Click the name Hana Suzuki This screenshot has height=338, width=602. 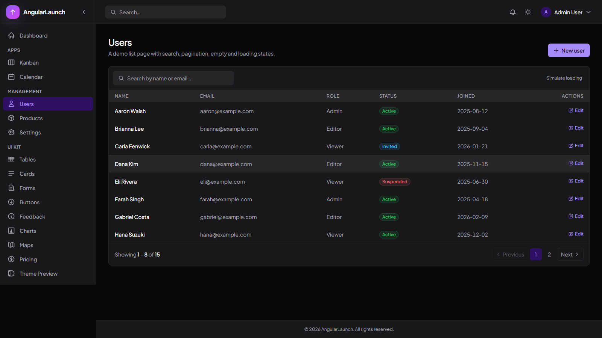tap(130, 235)
